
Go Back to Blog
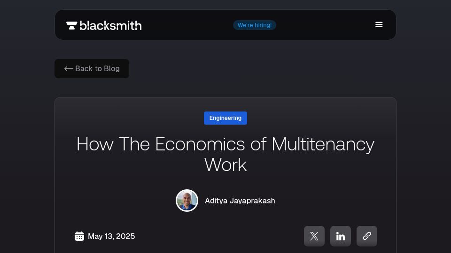click(92, 68)
